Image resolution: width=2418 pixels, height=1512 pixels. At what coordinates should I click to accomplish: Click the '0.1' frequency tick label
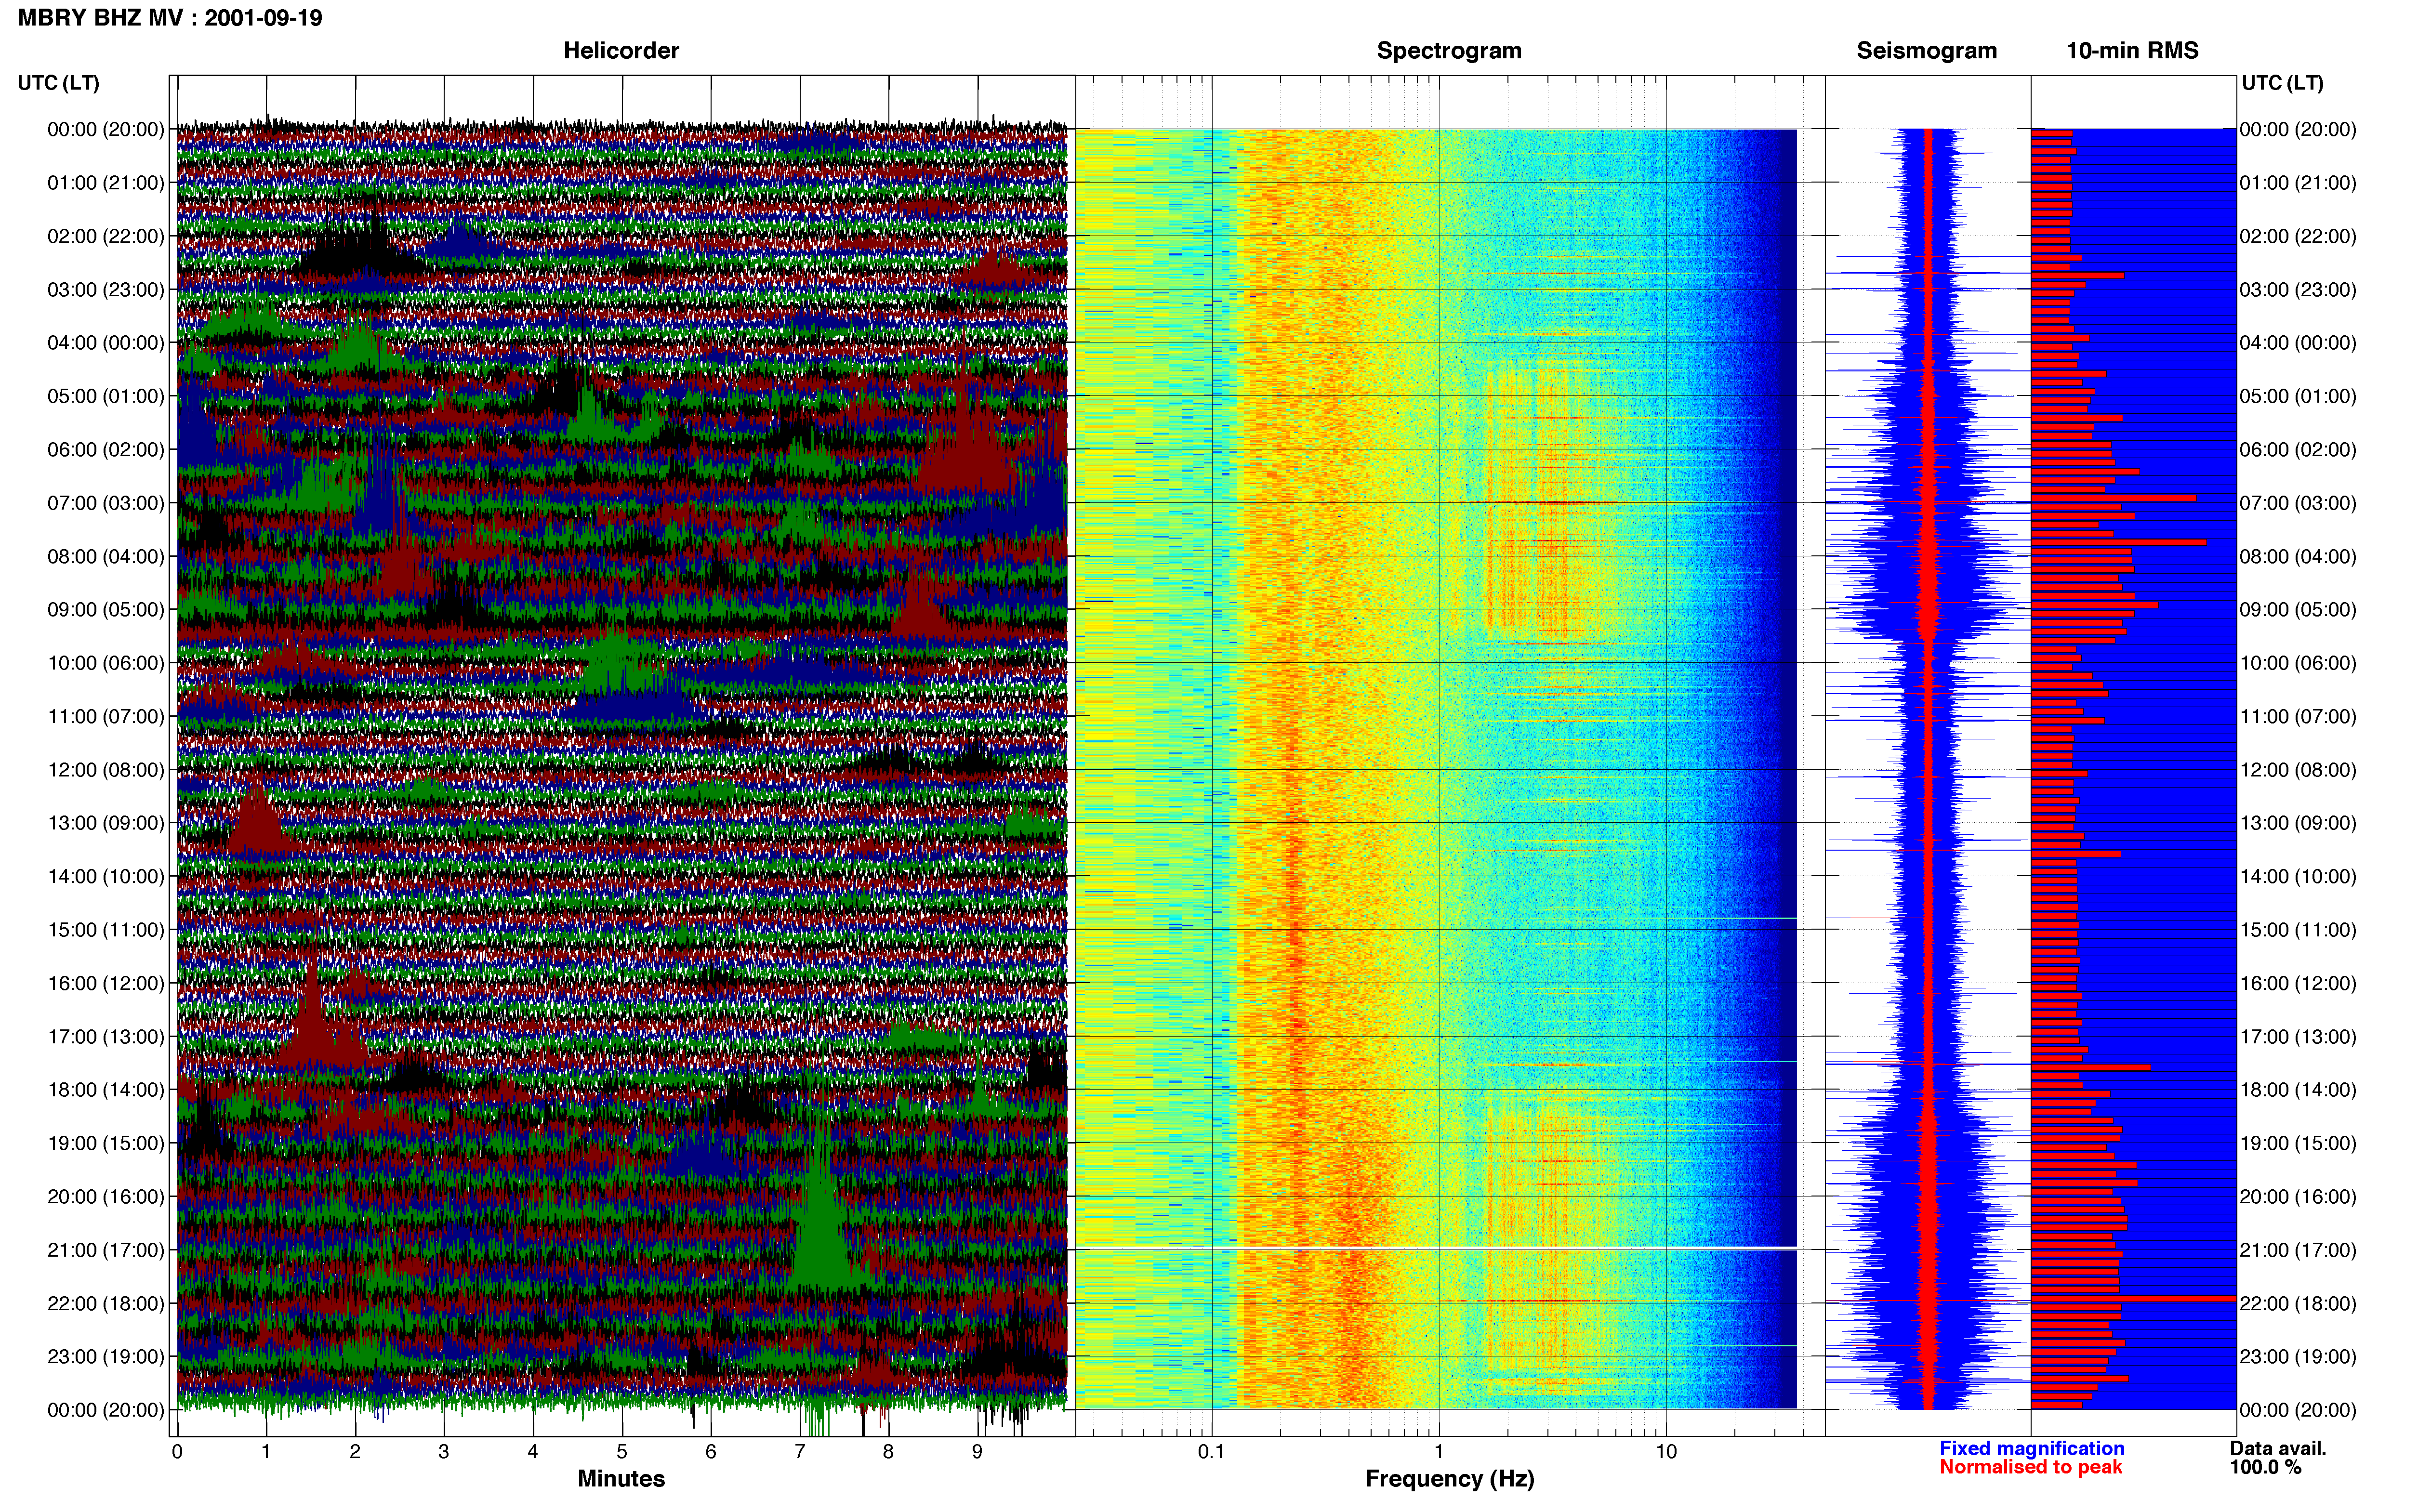pyautogui.click(x=1211, y=1452)
